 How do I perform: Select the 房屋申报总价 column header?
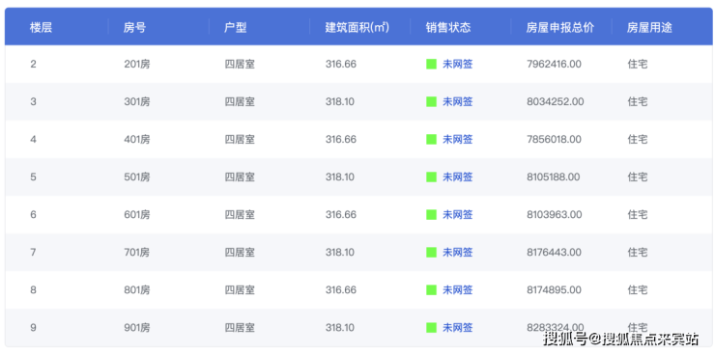coord(560,28)
